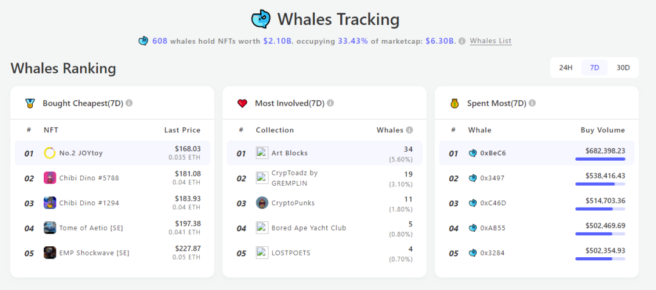Open whale address 0xBeC6
Image resolution: width=656 pixels, height=290 pixels.
(493, 153)
